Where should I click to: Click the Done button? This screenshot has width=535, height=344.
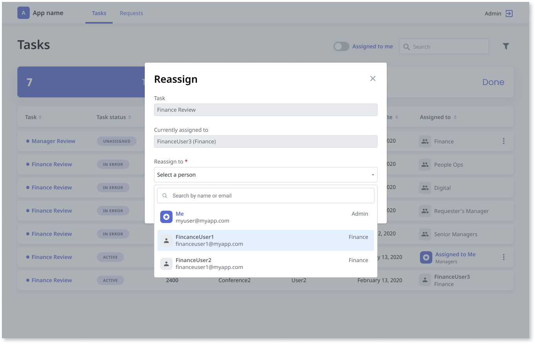tap(493, 82)
